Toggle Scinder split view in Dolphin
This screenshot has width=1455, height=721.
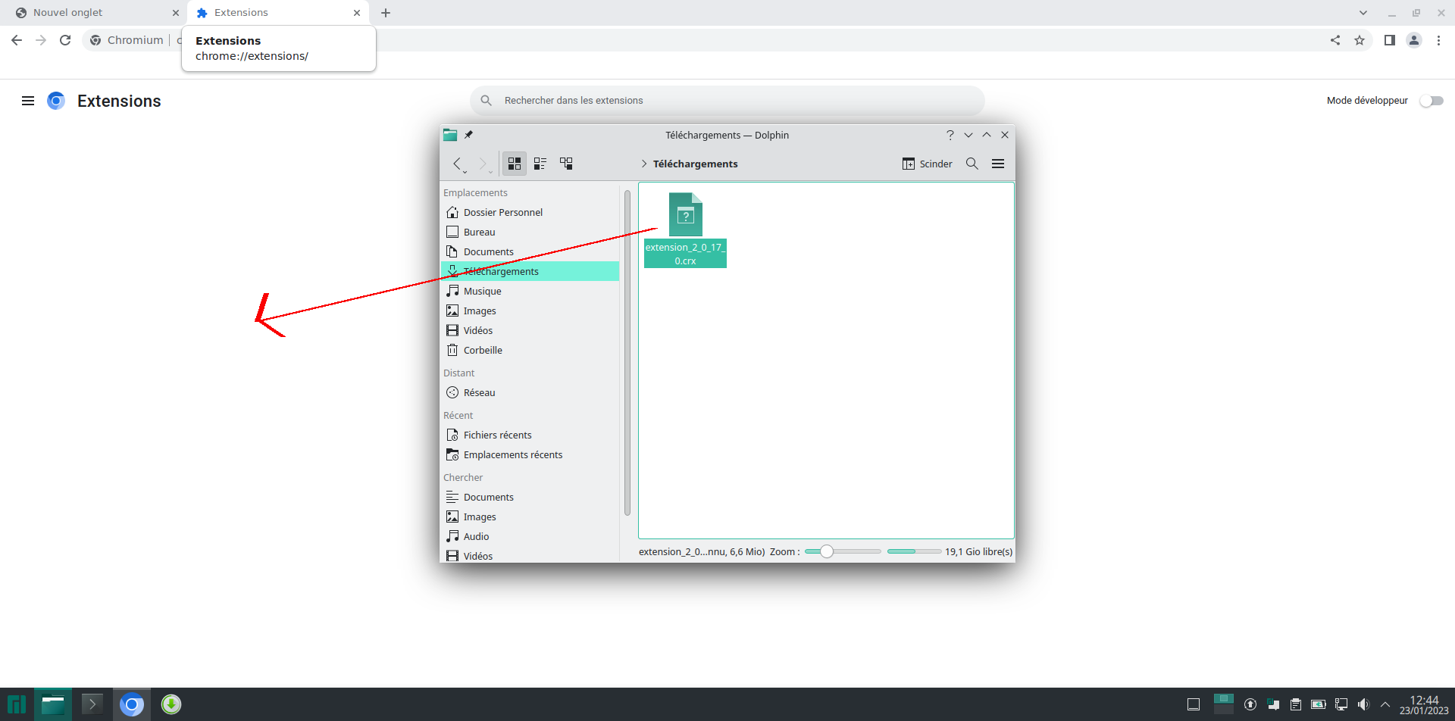(928, 164)
